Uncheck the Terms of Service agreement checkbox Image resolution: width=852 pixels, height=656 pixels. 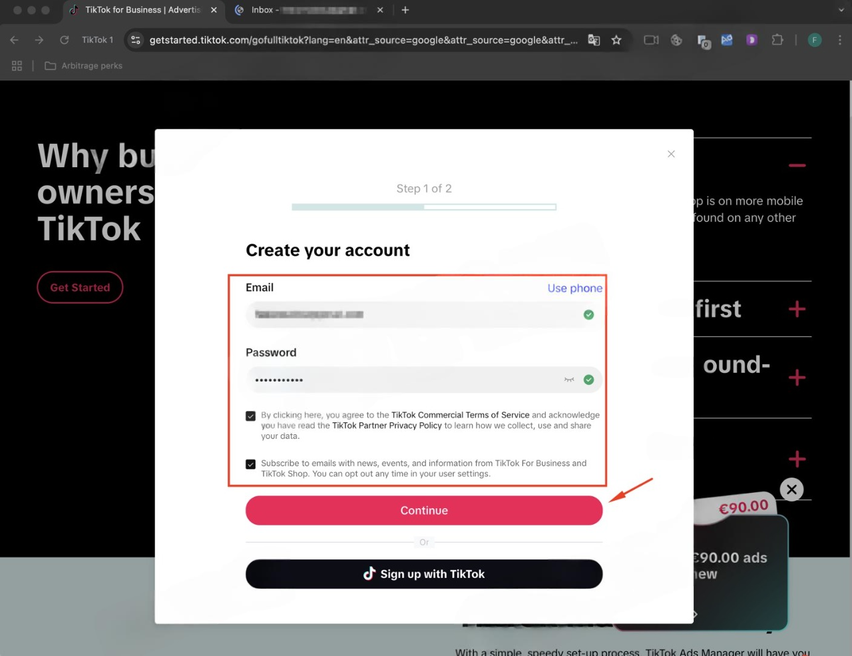click(250, 416)
